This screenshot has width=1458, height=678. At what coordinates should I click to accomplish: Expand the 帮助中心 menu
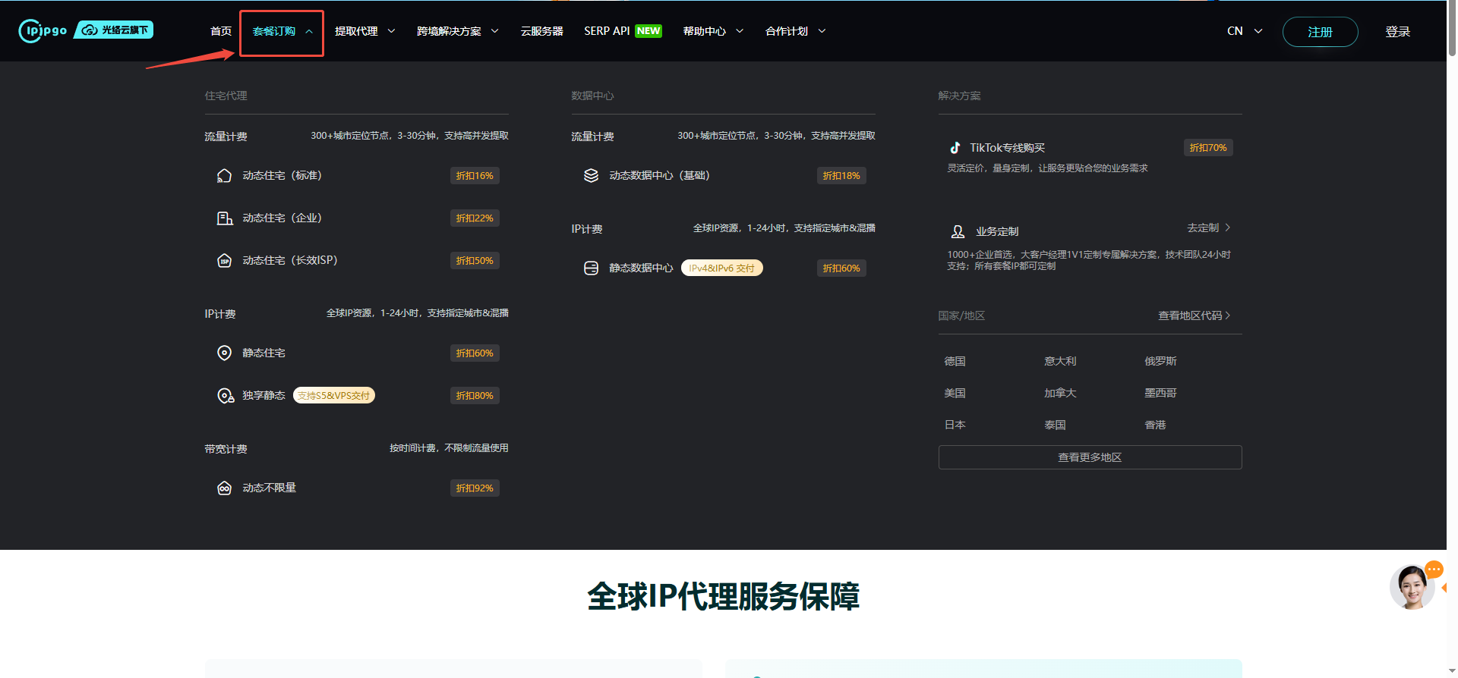tap(712, 31)
